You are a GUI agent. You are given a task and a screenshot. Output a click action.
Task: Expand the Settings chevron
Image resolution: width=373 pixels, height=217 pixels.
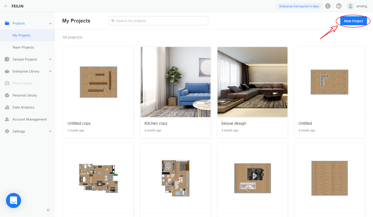50,131
